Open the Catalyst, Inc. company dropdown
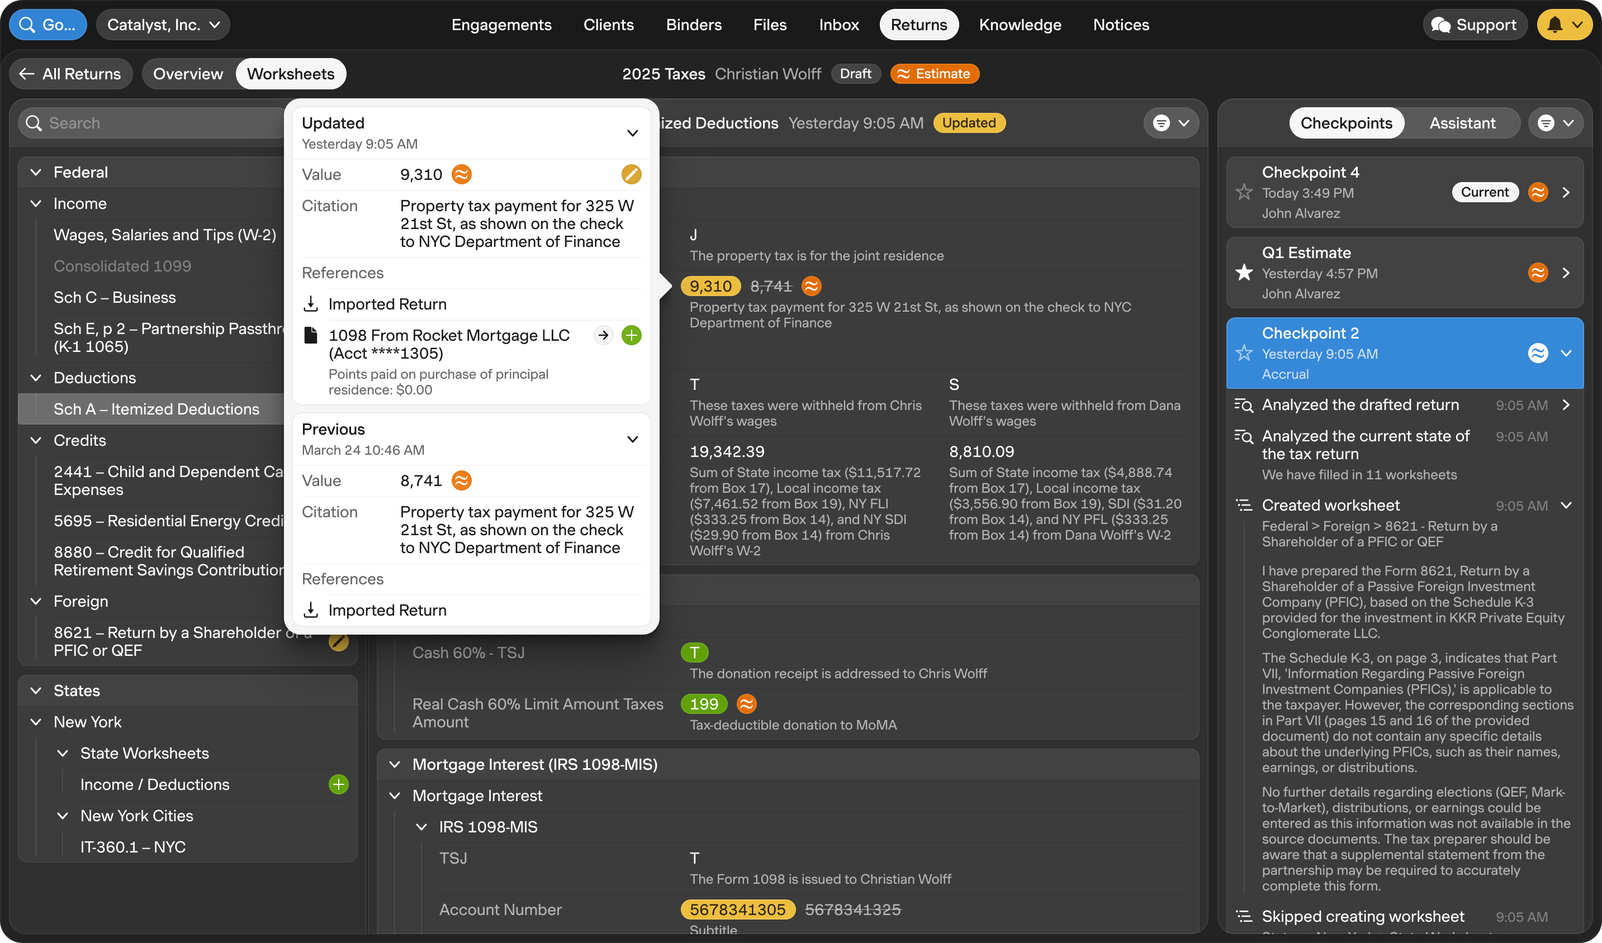 pyautogui.click(x=163, y=25)
